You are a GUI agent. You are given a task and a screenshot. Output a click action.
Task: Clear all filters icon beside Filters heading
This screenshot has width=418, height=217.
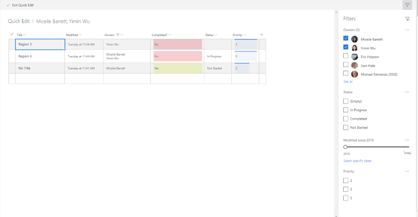click(407, 19)
